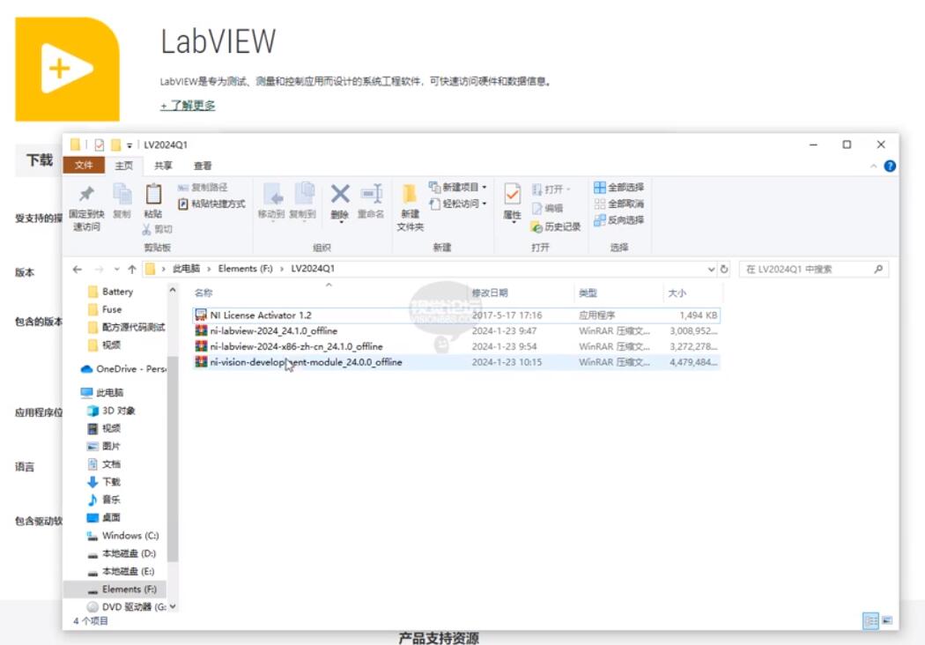Screen dimensions: 925x645
Task: Open the Share ribbon tab
Action: [x=164, y=166]
